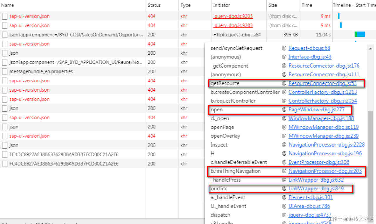Open Request-dbg.js:68 in the call stack
The height and width of the screenshot is (224, 376).
point(309,48)
